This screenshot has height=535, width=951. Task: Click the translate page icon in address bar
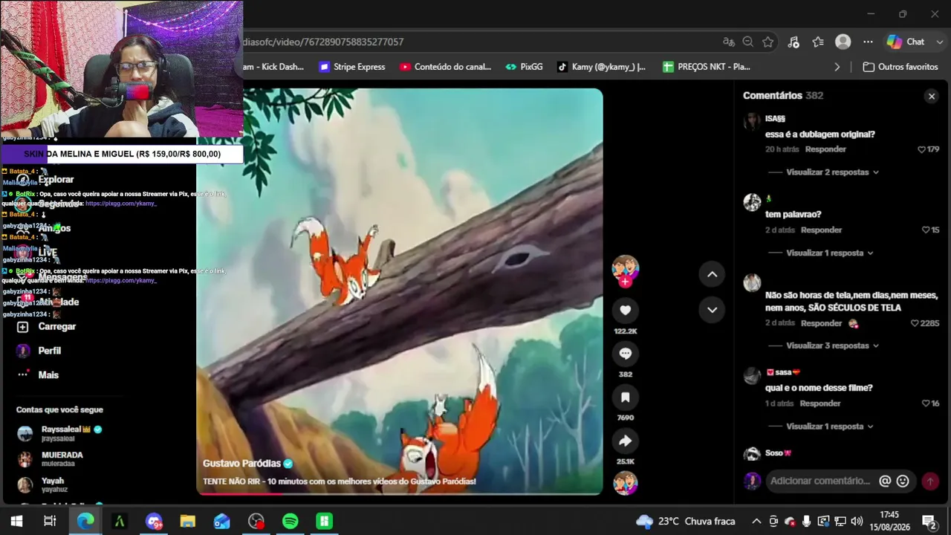[x=728, y=42]
